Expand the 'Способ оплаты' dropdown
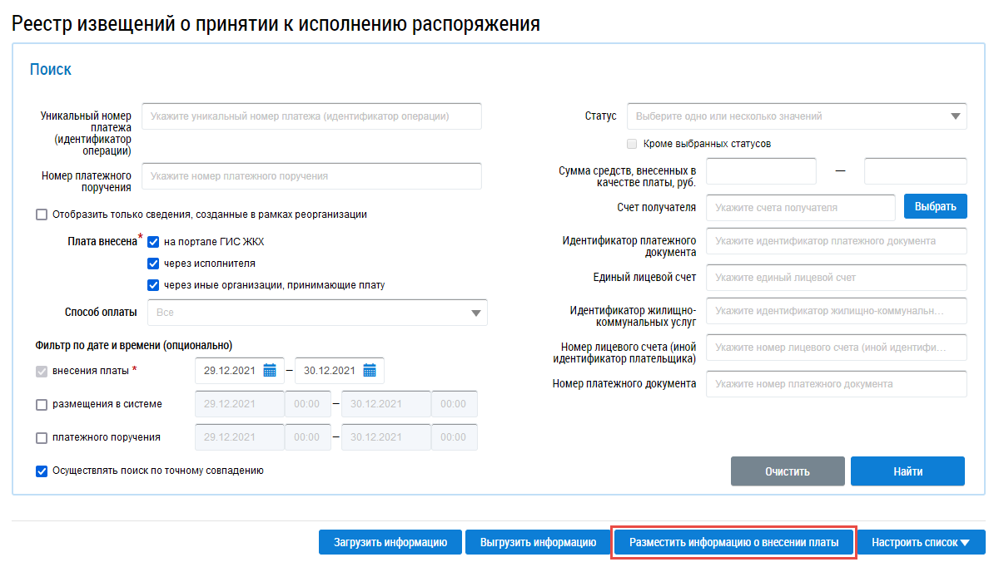Screen dimensions: 994x567 [x=317, y=313]
